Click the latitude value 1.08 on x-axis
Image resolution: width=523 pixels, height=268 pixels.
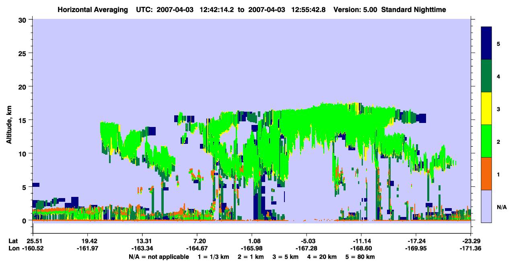(252, 241)
